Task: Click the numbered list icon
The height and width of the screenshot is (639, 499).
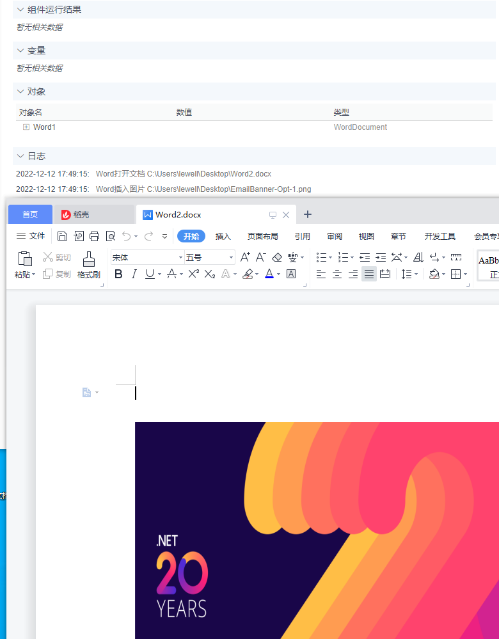Action: click(344, 257)
